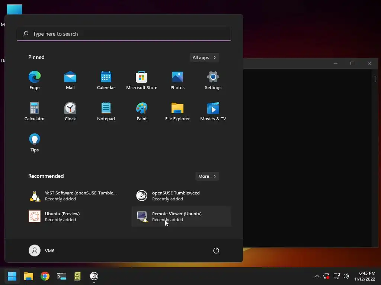Show hidden system tray icons
The height and width of the screenshot is (285, 381).
click(x=317, y=276)
